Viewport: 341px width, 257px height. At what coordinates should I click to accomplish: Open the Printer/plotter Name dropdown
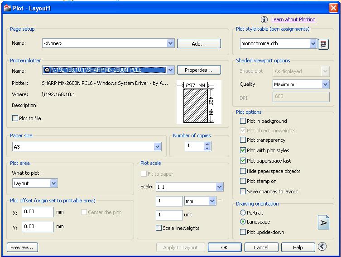click(x=170, y=70)
